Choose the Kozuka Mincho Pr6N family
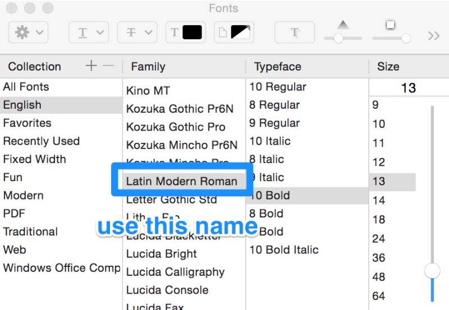 tap(184, 145)
